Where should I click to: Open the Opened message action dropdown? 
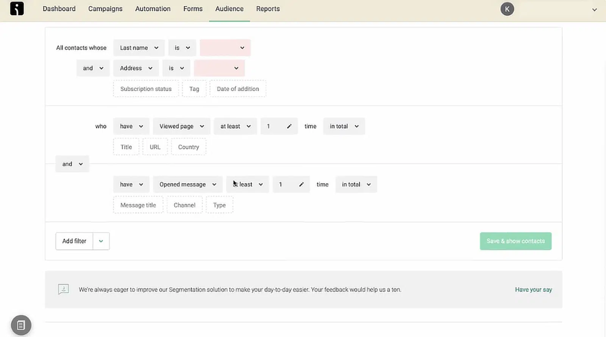click(187, 184)
